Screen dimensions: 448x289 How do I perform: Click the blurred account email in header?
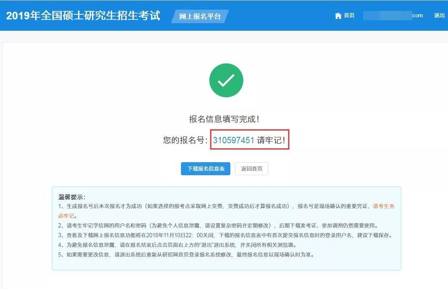[387, 16]
